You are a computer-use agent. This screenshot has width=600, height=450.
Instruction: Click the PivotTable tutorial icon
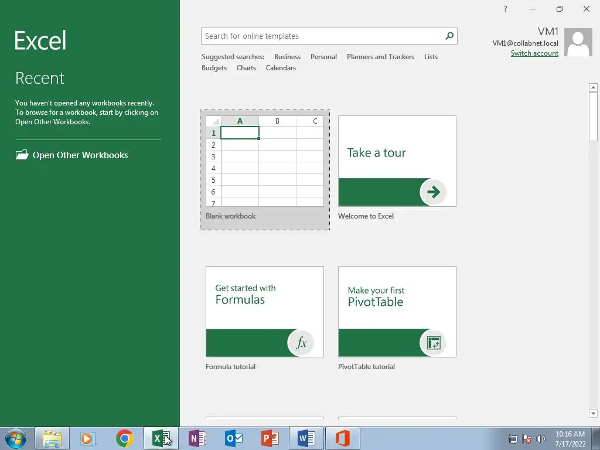tap(433, 342)
